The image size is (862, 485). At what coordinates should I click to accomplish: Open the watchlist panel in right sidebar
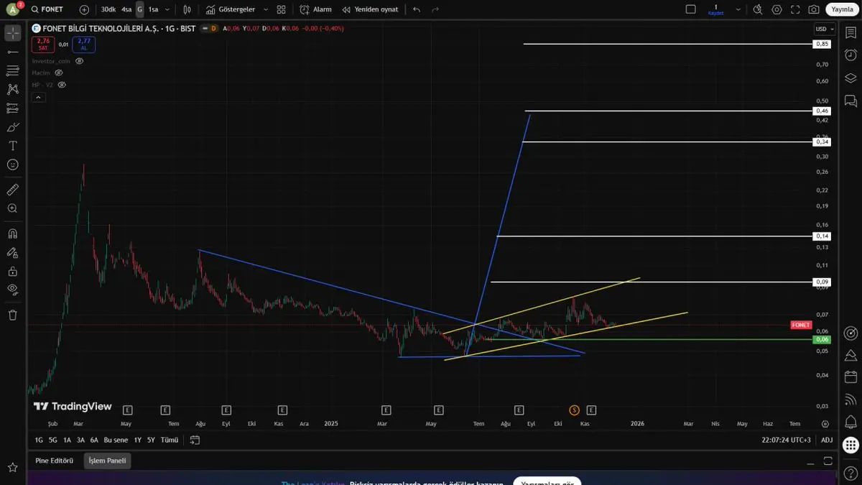point(851,33)
